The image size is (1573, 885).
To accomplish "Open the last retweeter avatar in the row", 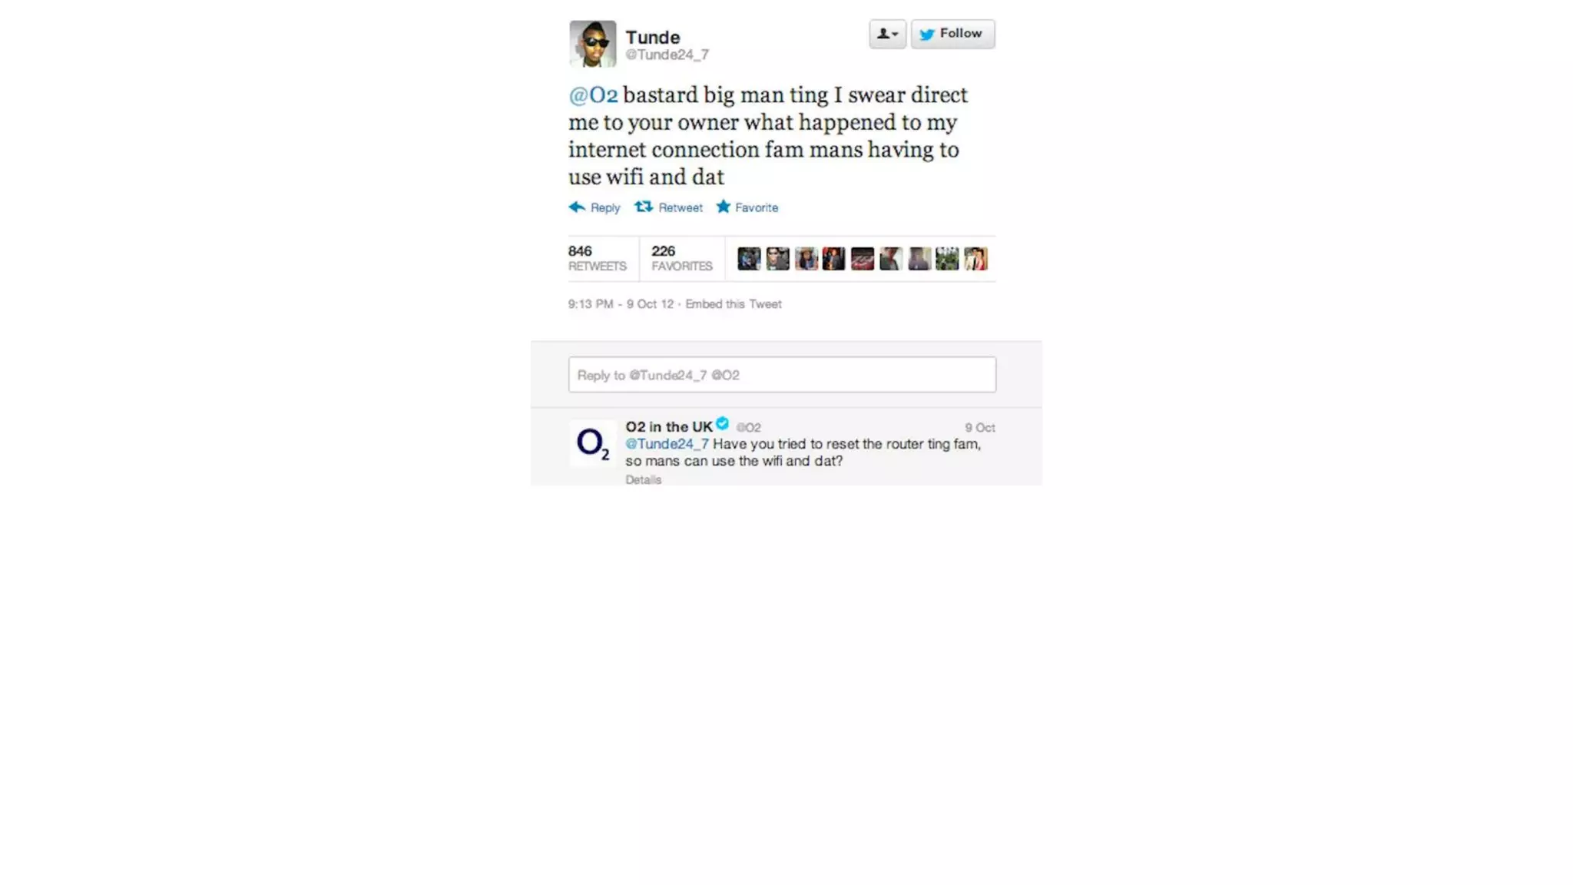I will [x=975, y=258].
